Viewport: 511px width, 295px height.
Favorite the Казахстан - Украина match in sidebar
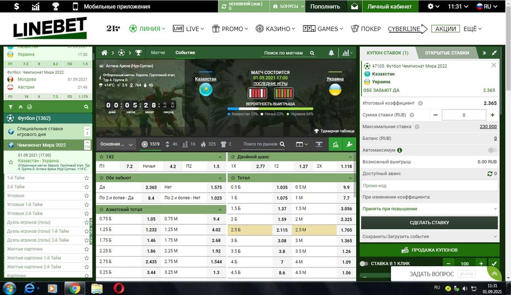[x=11, y=162]
